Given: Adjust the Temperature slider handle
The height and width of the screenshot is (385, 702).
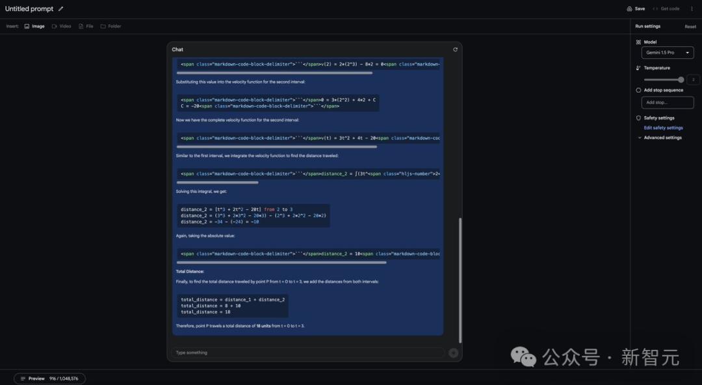Looking at the screenshot, I should tap(681, 80).
